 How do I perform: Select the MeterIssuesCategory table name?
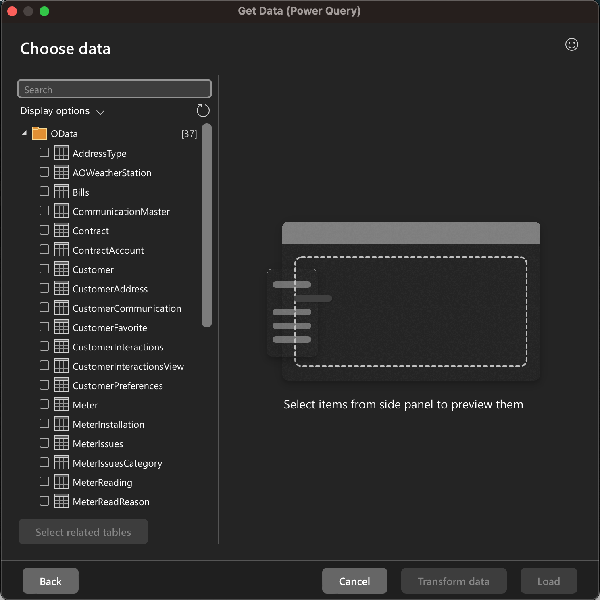[117, 463]
